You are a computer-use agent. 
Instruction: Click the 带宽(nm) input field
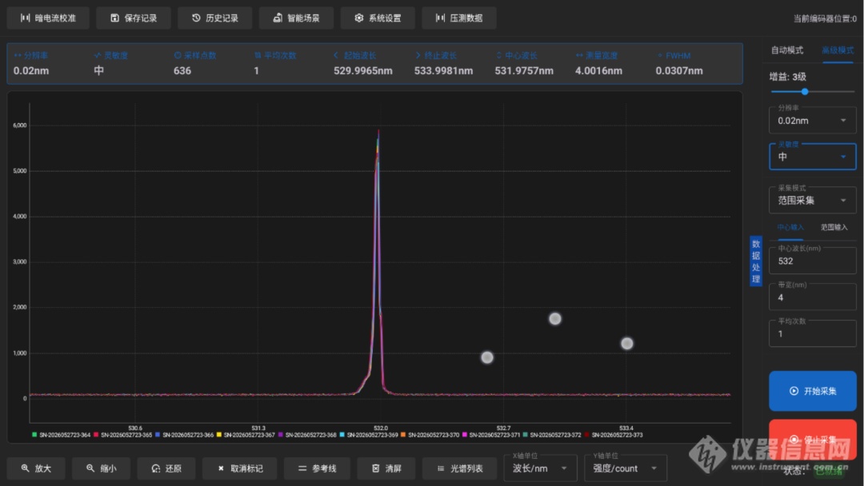coord(813,297)
